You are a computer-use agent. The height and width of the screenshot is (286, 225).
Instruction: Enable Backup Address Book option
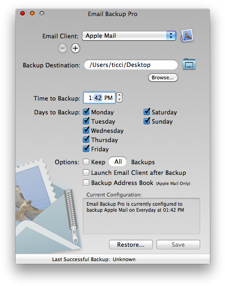(x=86, y=183)
